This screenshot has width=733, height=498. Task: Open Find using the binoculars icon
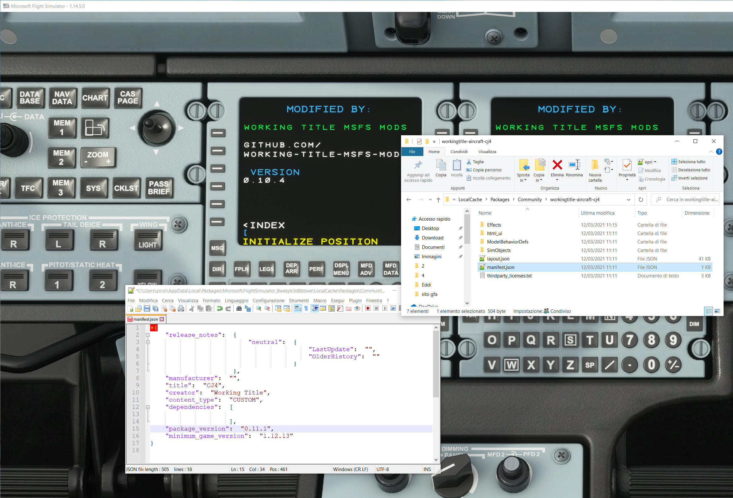tap(239, 309)
